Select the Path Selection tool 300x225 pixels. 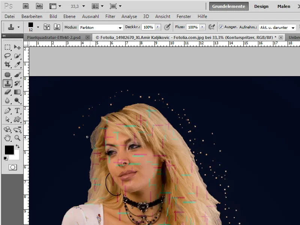point(7,119)
